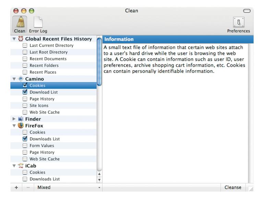The height and width of the screenshot is (198, 264).
Task: Click the FireFox browser icon
Action: 21,125
